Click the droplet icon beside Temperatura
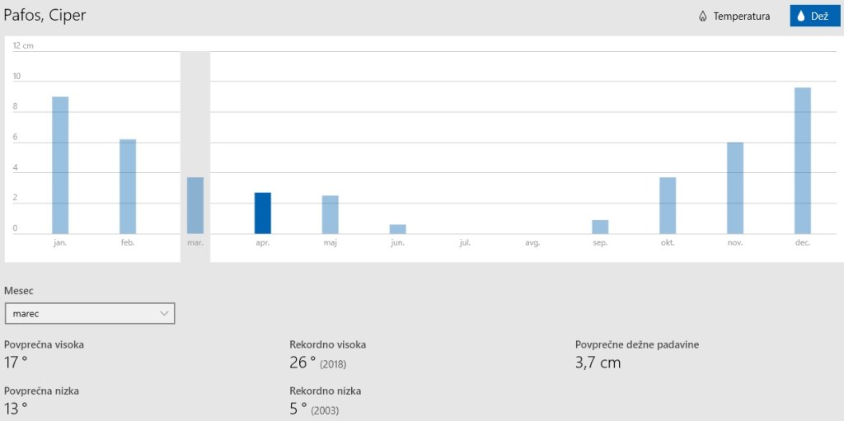Screen dimensions: 844x421 pyautogui.click(x=702, y=16)
